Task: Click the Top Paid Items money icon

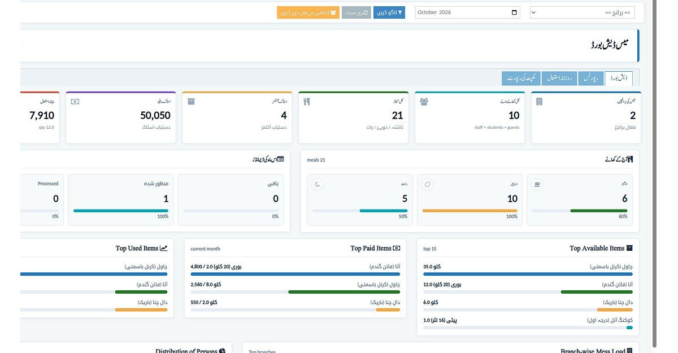Action: pos(397,248)
